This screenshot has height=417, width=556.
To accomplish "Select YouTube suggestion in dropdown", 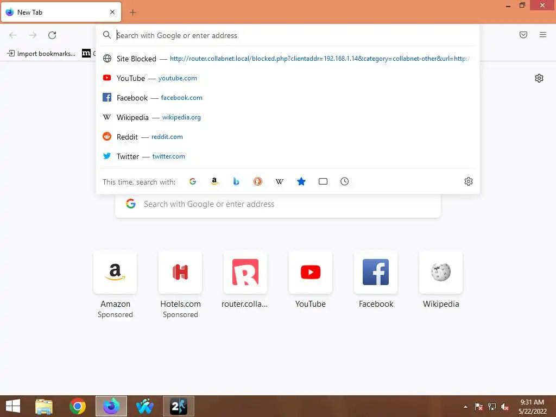I will pyautogui.click(x=288, y=78).
